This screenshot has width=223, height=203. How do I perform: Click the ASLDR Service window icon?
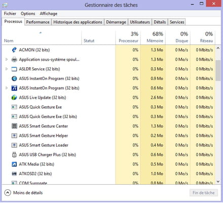click(x=14, y=69)
